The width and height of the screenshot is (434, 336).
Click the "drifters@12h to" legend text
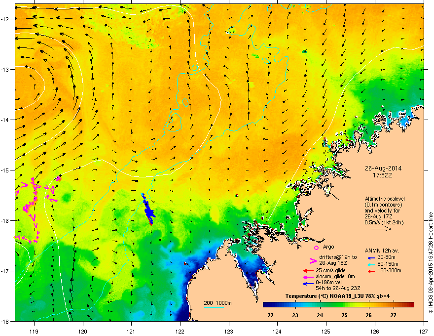[338, 257]
